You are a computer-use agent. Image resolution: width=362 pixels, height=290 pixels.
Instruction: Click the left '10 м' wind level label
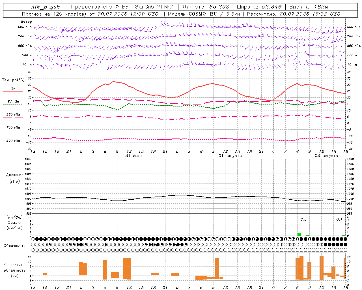point(27,65)
